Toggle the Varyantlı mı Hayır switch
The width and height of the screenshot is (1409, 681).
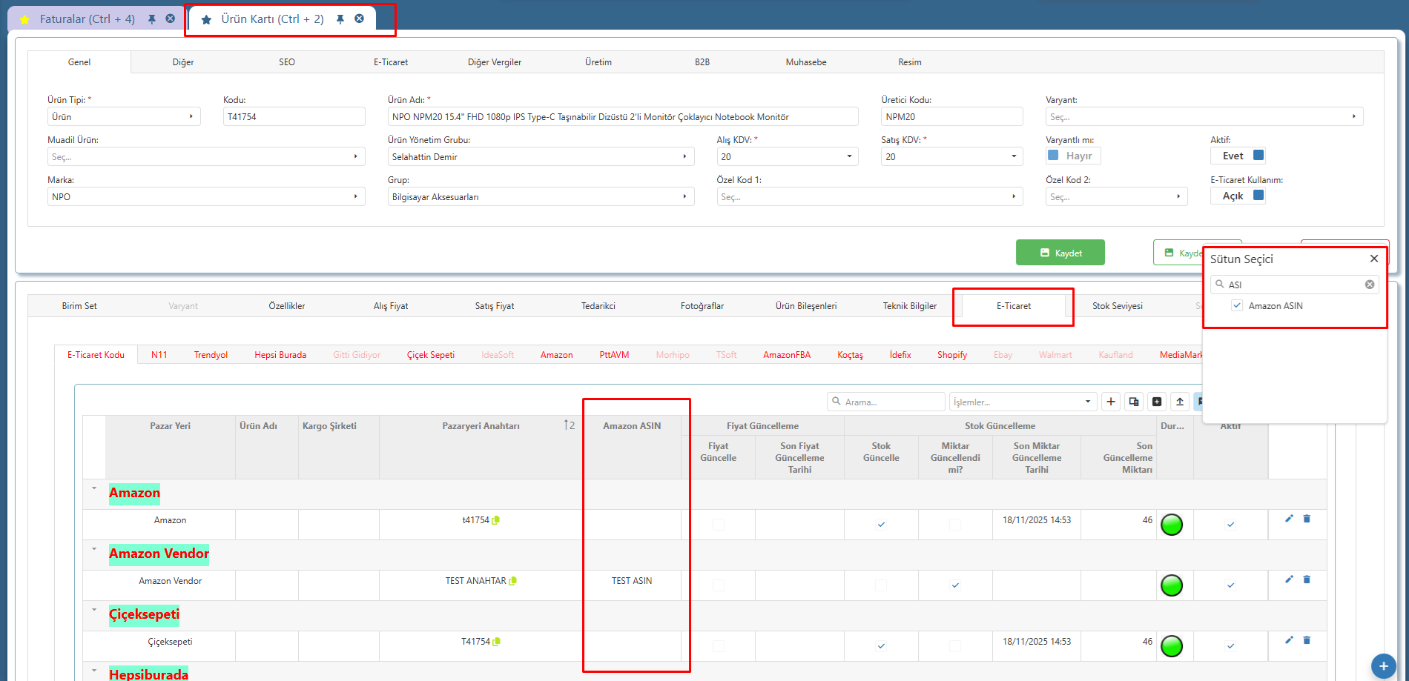click(1073, 156)
